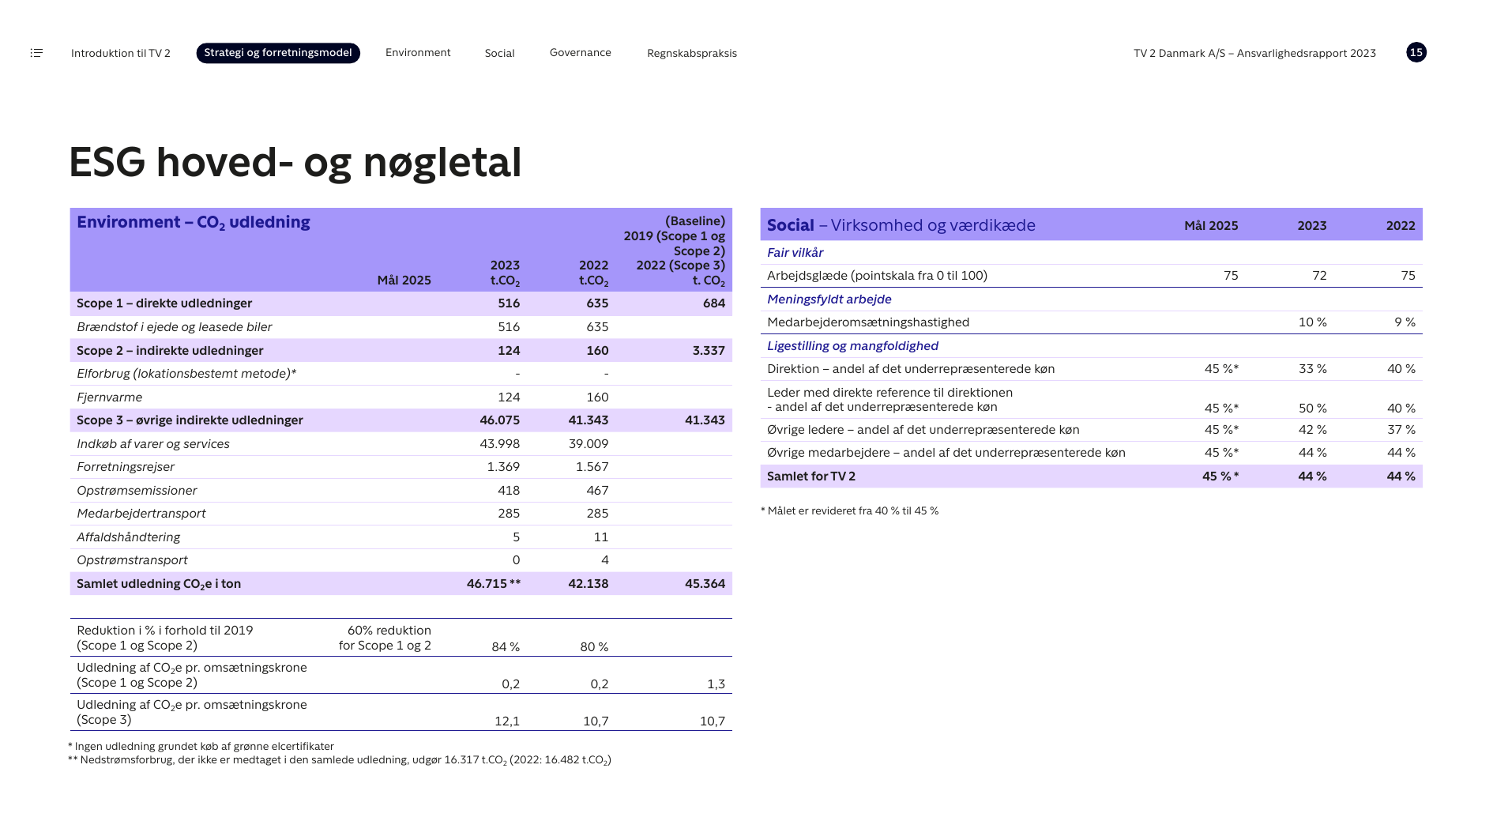This screenshot has width=1493, height=840.
Task: Open the Governance section
Action: tap(581, 53)
